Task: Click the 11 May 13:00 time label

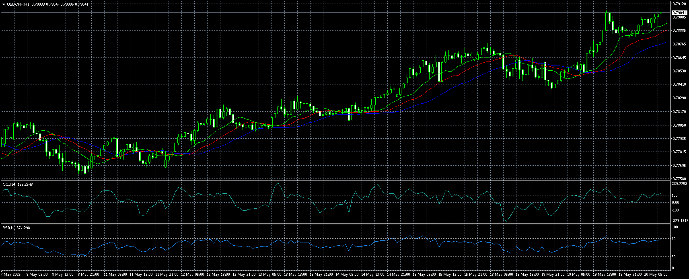Action: [x=141, y=275]
